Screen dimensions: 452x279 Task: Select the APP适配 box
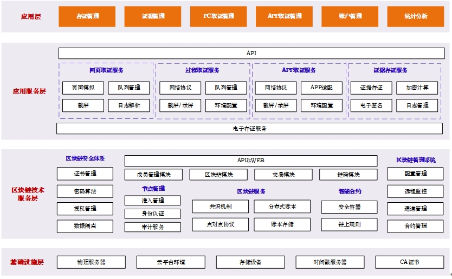pyautogui.click(x=321, y=88)
